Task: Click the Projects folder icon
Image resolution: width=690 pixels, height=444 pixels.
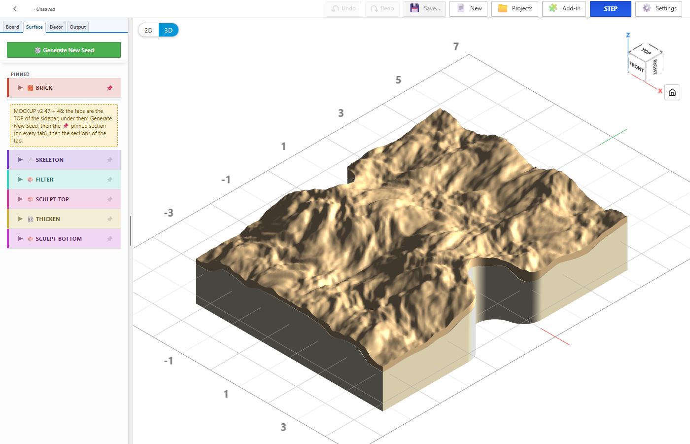Action: pos(503,8)
